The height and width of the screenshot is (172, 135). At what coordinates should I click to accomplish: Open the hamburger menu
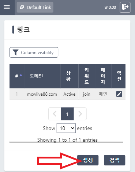pos(7,7)
